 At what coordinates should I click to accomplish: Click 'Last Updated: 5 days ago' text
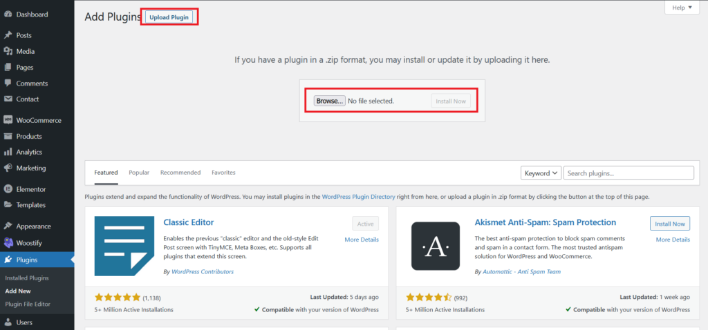click(344, 297)
